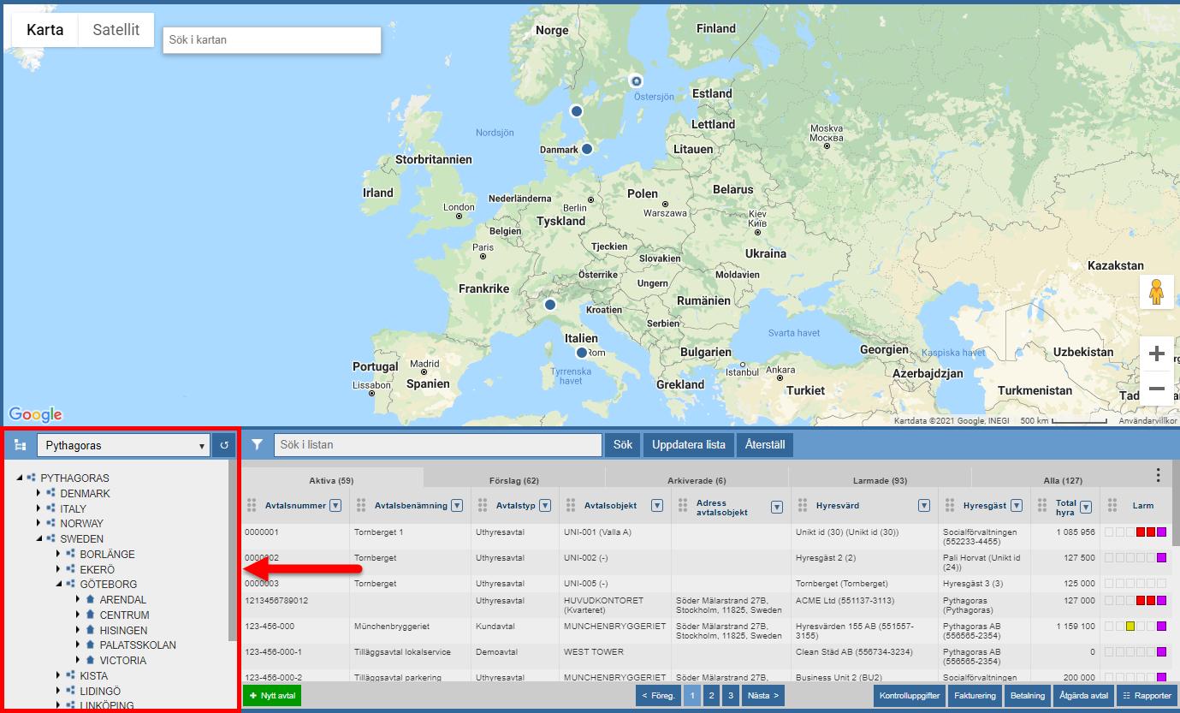Screen dimensions: 1180x713
Task: Zoom in the map with plus
Action: point(1157,354)
